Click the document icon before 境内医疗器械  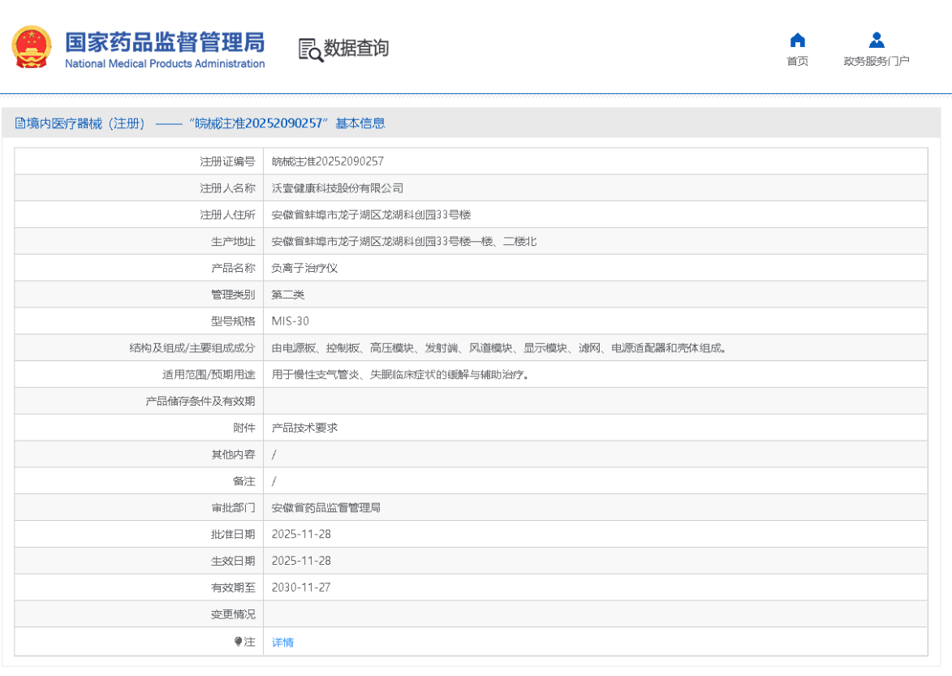[20, 123]
